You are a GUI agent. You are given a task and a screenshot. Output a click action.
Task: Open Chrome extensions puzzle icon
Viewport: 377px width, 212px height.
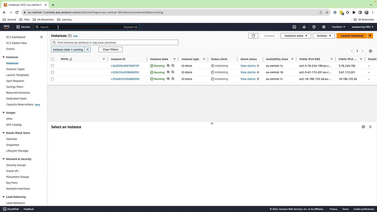[x=354, y=12]
